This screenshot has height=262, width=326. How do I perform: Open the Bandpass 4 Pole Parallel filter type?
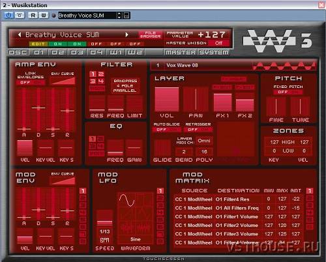[x=125, y=85]
